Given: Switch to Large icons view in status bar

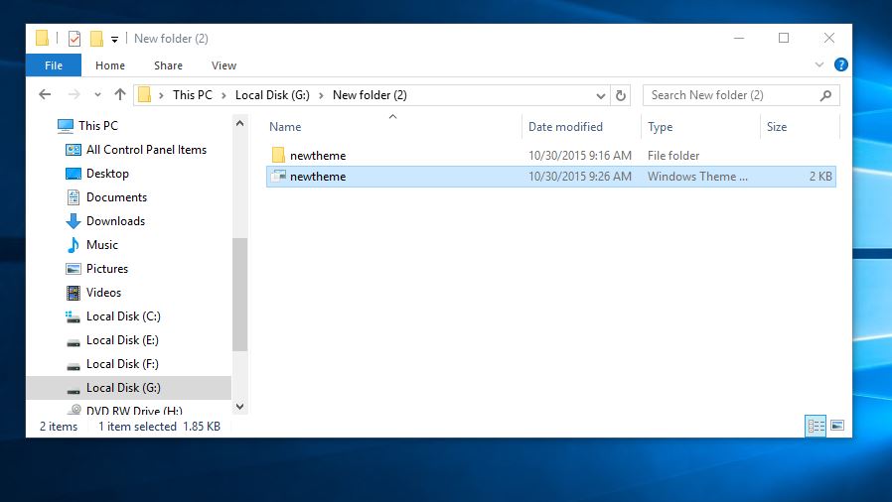Looking at the screenshot, I should pos(837,426).
